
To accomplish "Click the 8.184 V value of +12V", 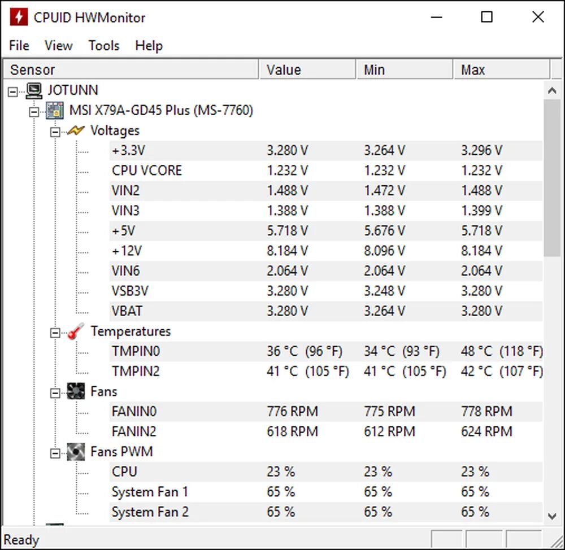I will pyautogui.click(x=287, y=251).
